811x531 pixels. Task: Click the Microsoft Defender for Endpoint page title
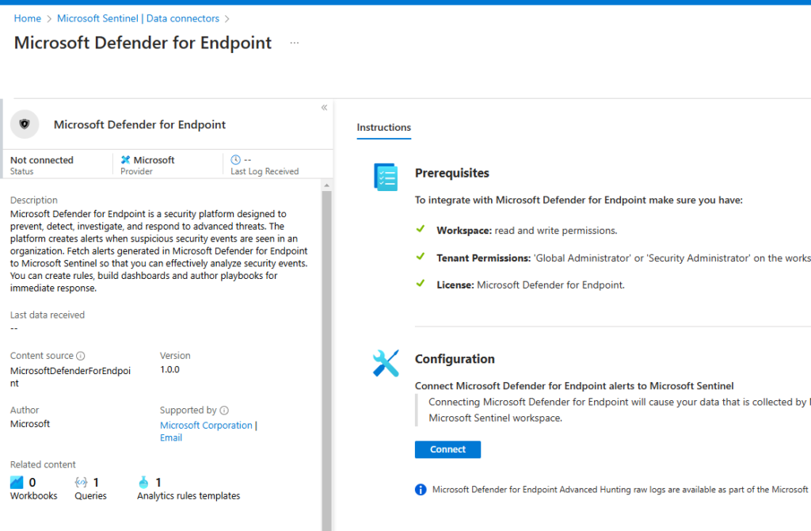143,43
